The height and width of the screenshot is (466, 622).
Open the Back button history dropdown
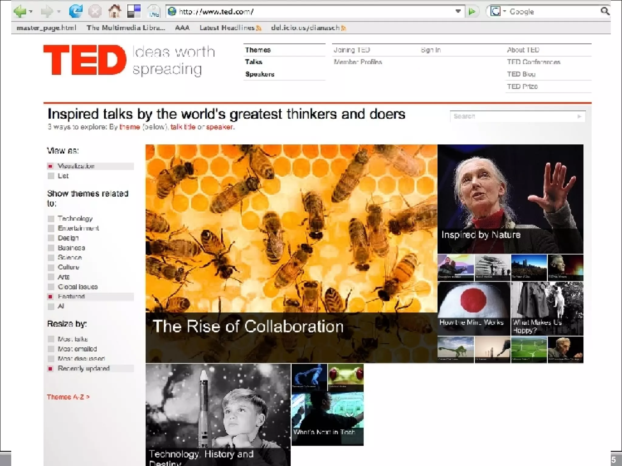click(x=31, y=12)
